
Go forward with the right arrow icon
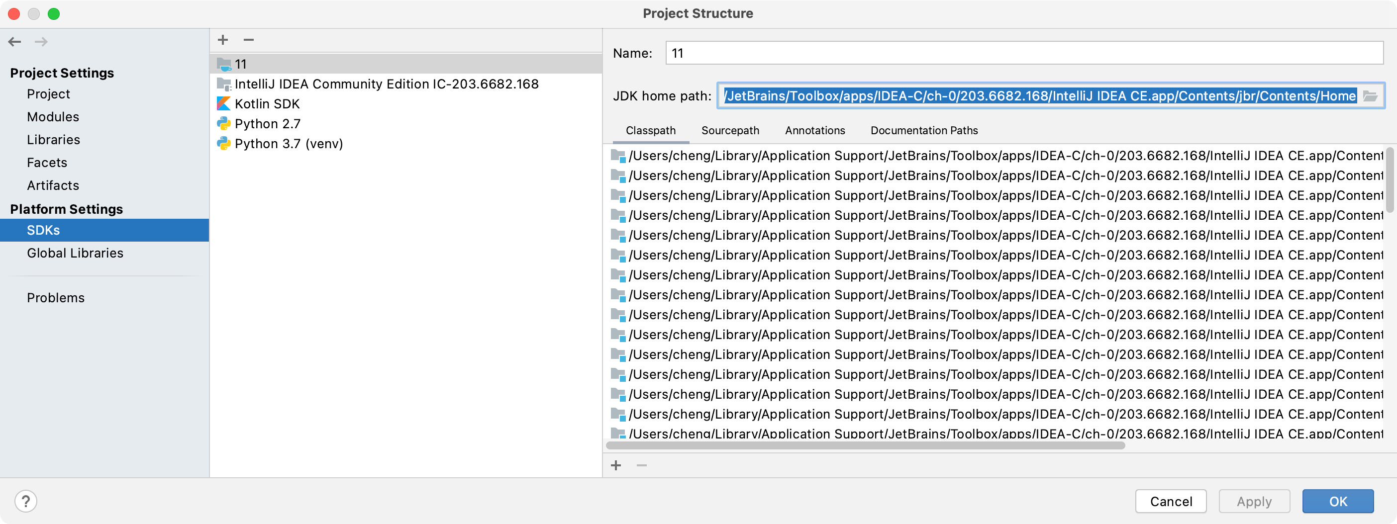click(41, 42)
